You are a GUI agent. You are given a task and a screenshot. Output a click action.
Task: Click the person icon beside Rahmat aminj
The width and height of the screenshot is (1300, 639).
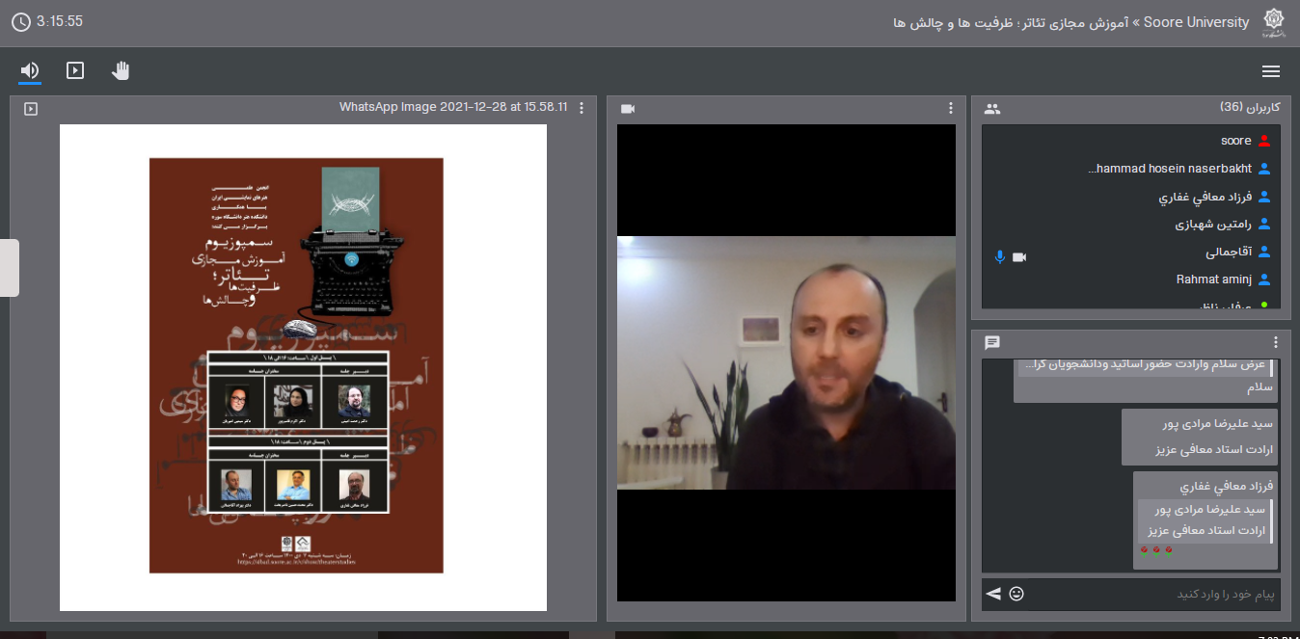pos(1264,280)
